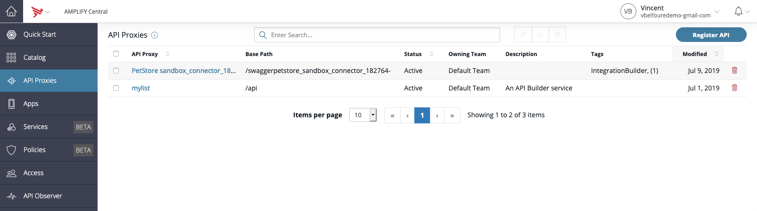Go to the next page of results
This screenshot has height=211, width=757.
437,115
